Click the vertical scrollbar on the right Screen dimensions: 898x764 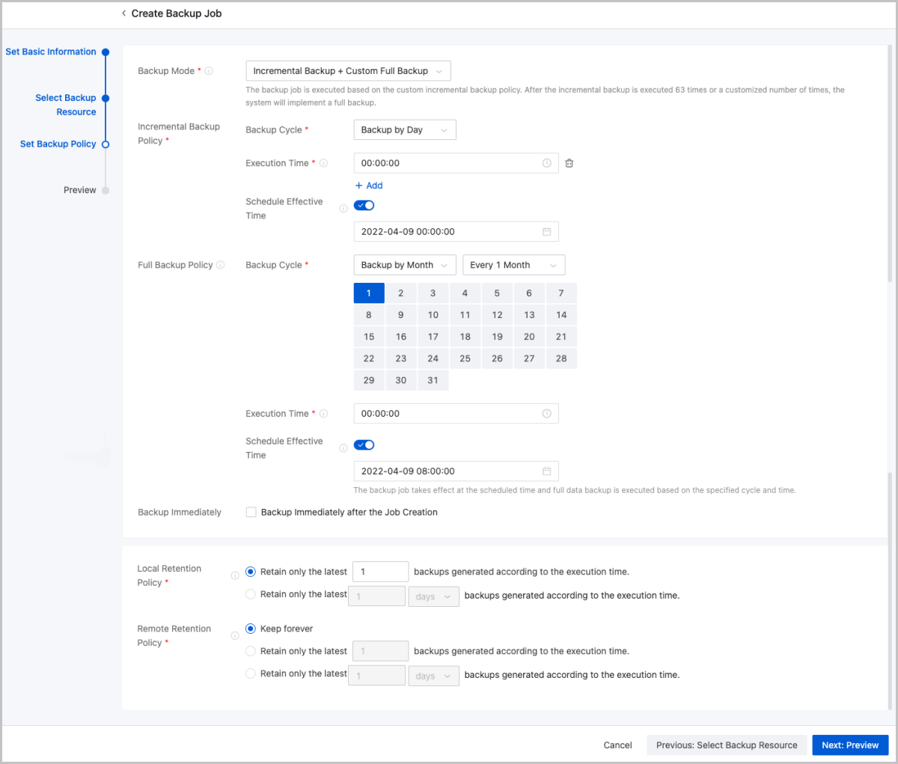tap(890, 165)
